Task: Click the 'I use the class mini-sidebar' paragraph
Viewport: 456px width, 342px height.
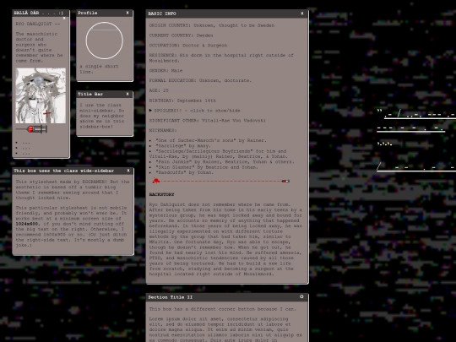Action: (x=102, y=116)
